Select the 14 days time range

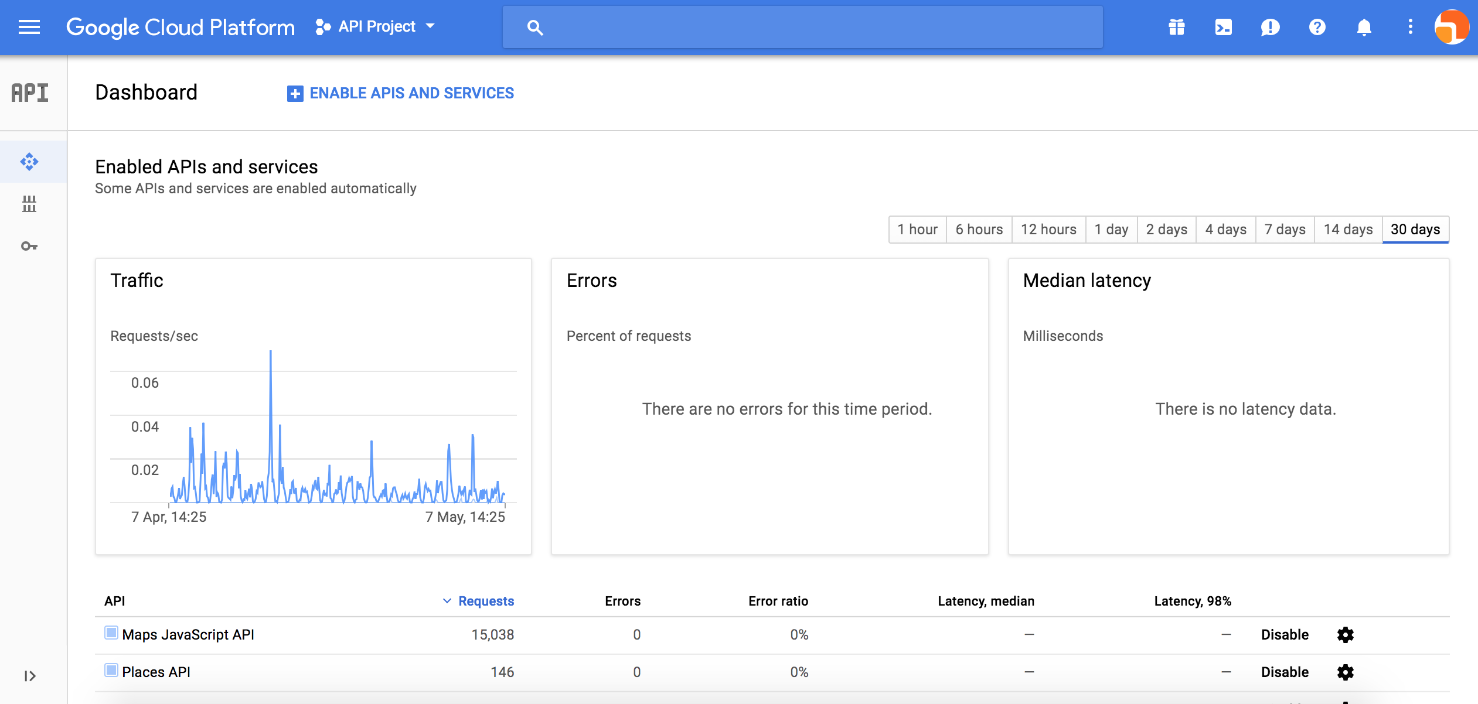tap(1348, 230)
